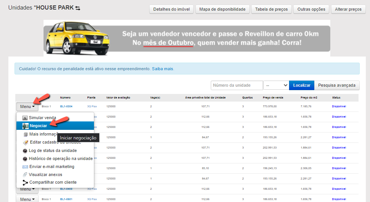Click the Simular venda dollar icon

point(25,118)
